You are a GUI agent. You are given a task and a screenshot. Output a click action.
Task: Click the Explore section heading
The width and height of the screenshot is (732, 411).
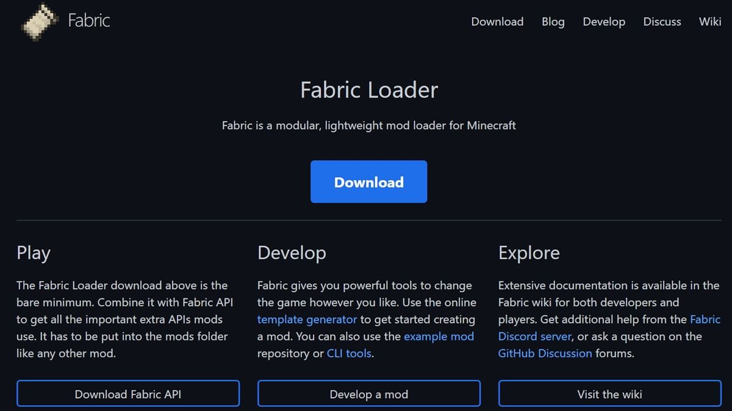click(528, 253)
